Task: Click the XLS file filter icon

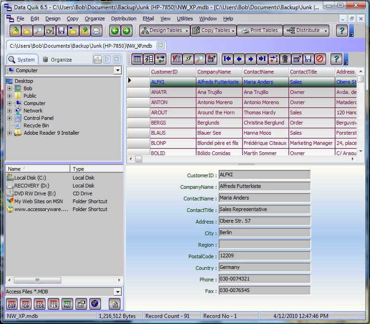Action: (54, 304)
